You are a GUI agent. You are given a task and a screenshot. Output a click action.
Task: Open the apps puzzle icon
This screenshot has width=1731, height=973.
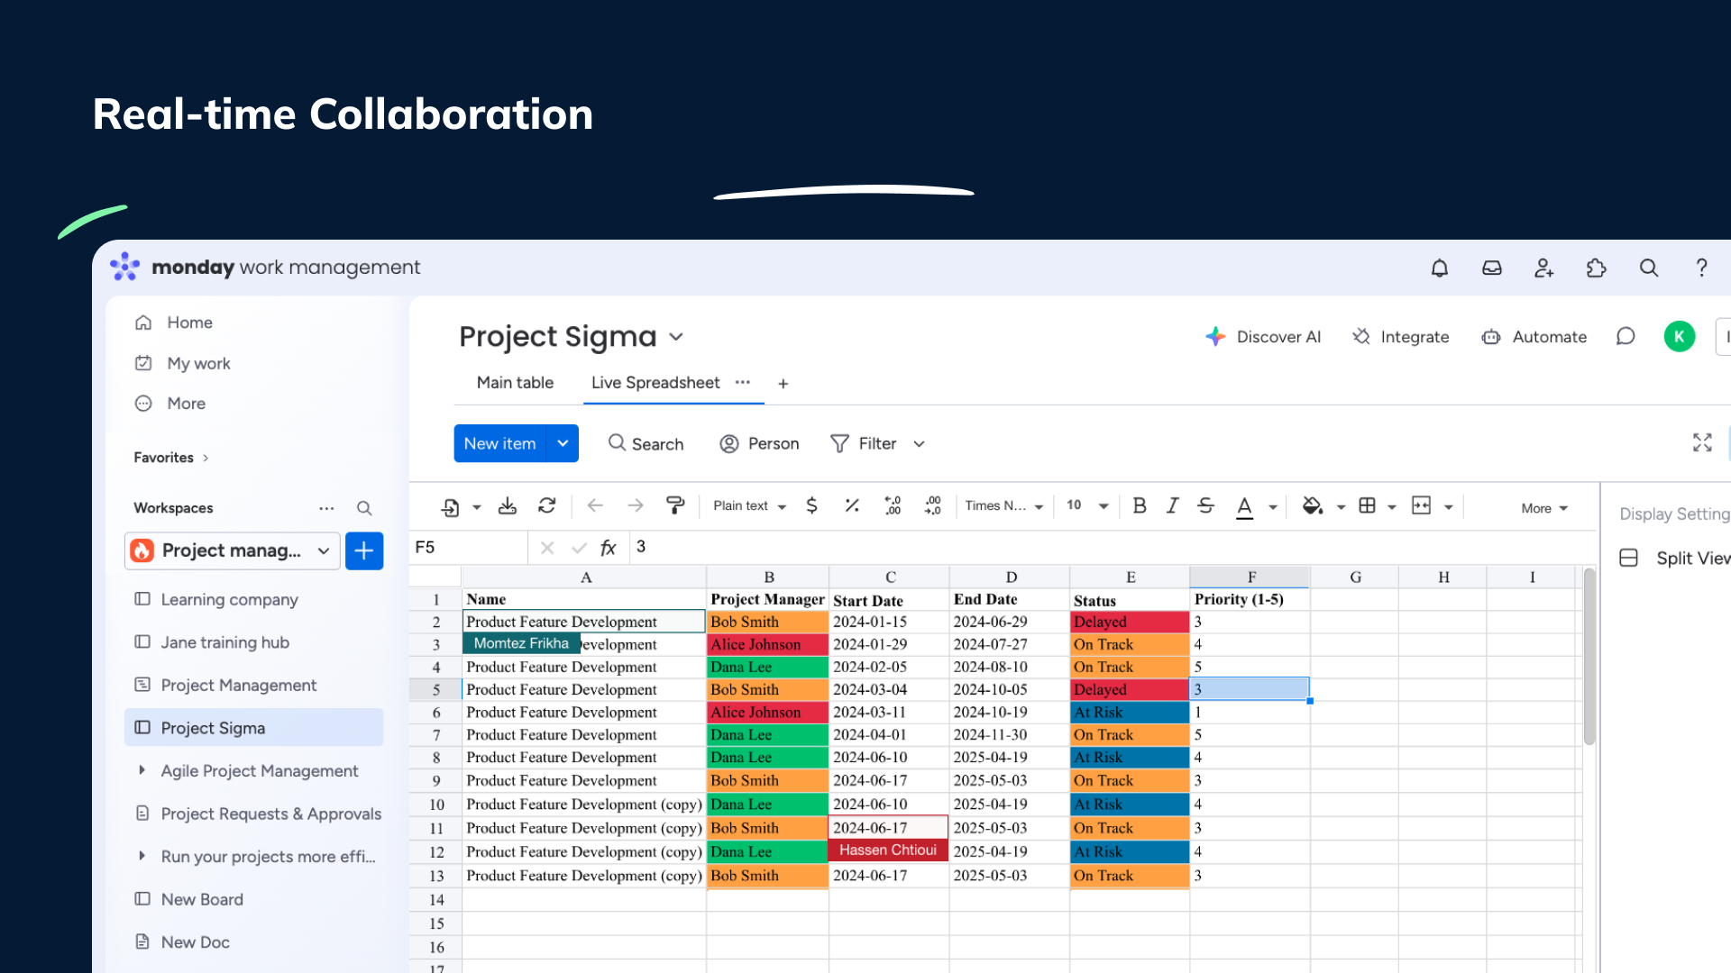pyautogui.click(x=1597, y=268)
